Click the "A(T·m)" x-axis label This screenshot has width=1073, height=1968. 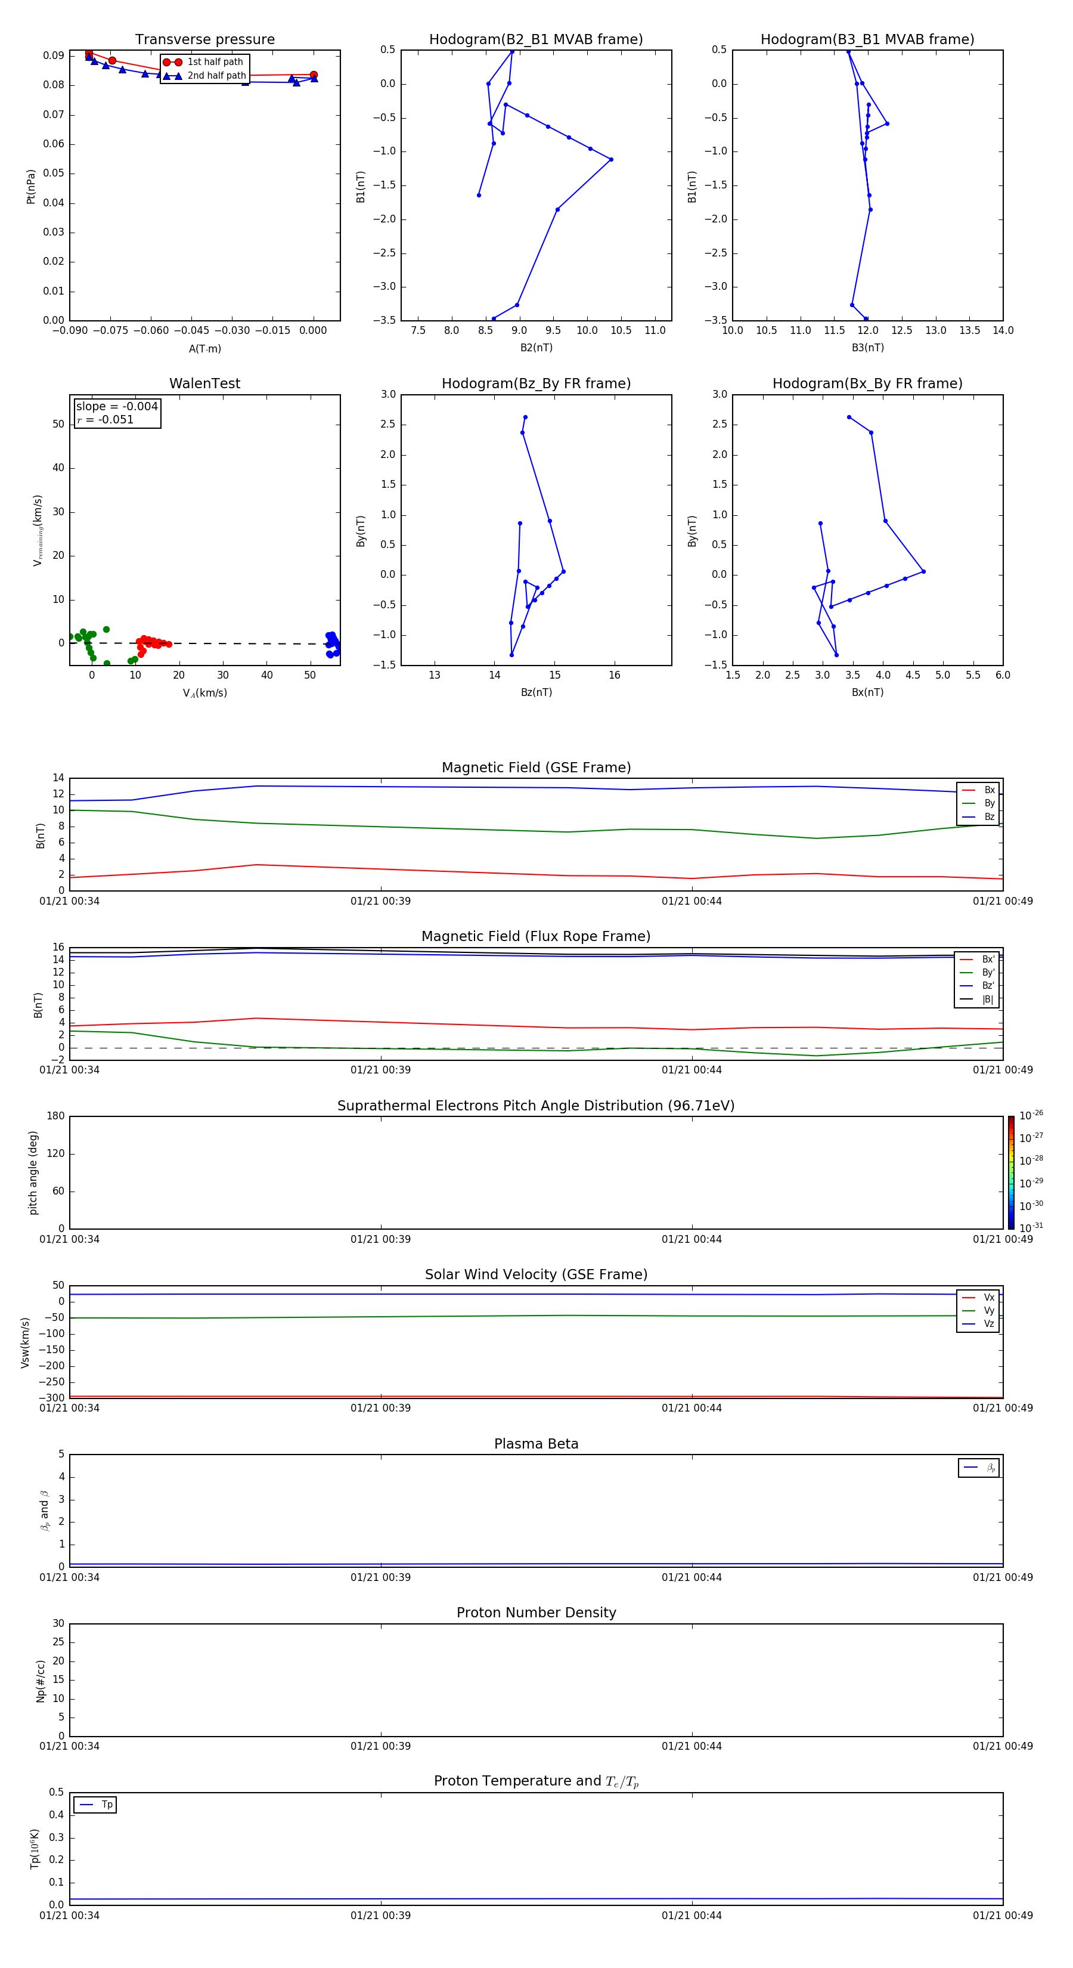point(204,348)
